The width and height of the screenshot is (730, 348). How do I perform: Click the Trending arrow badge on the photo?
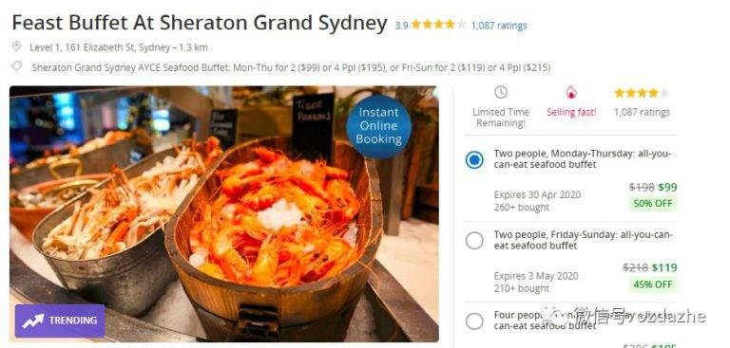[60, 321]
